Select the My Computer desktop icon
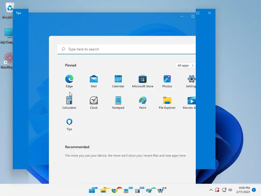This screenshot has width=261, height=196. pyautogui.click(x=7, y=36)
